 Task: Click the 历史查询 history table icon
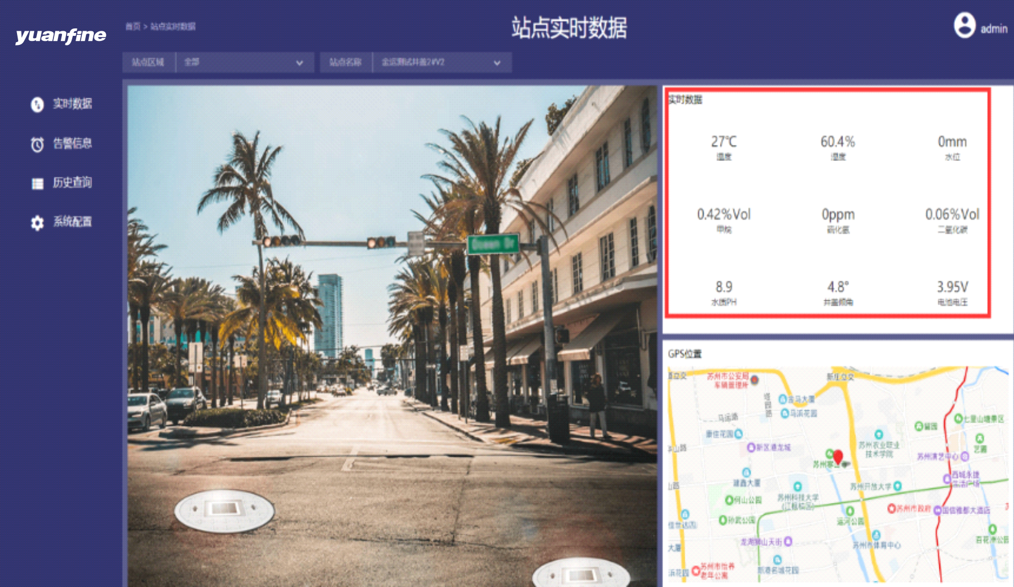tap(37, 183)
